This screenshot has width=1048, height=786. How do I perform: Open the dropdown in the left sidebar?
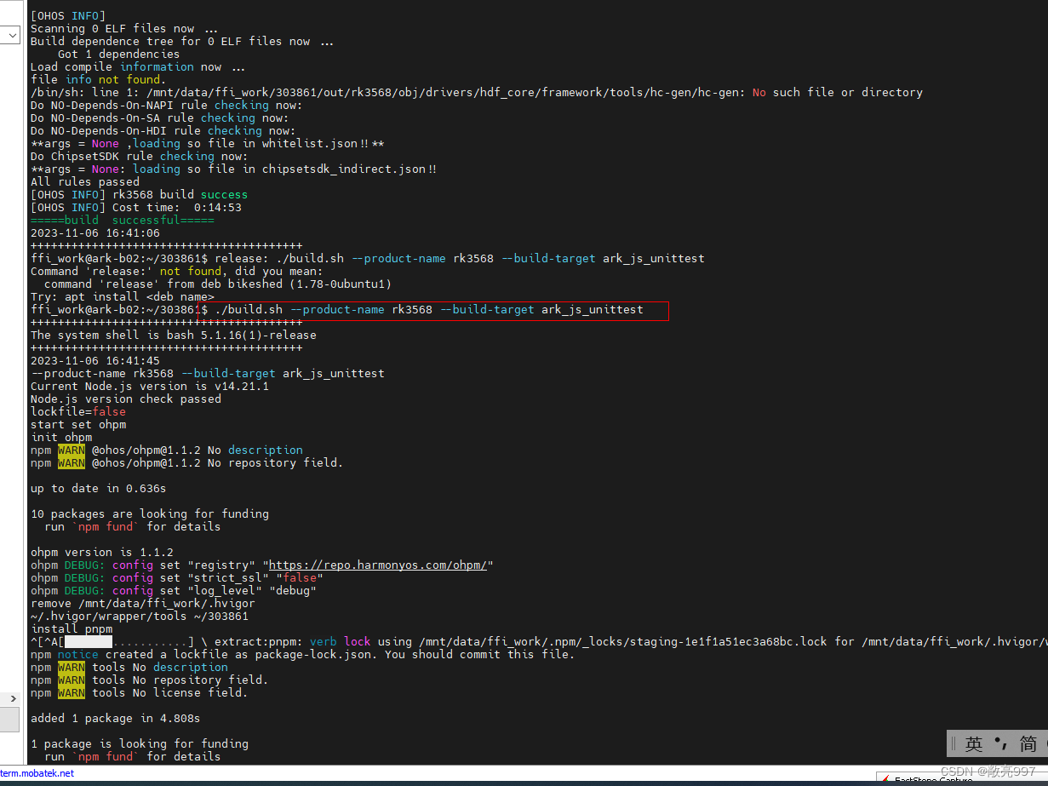[10, 35]
